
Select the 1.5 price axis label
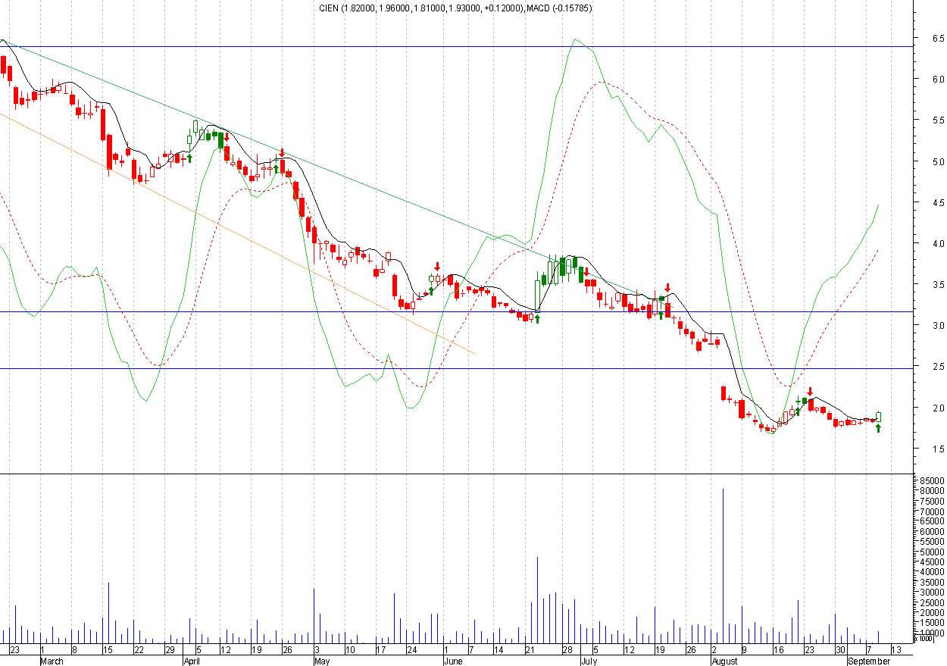point(938,449)
